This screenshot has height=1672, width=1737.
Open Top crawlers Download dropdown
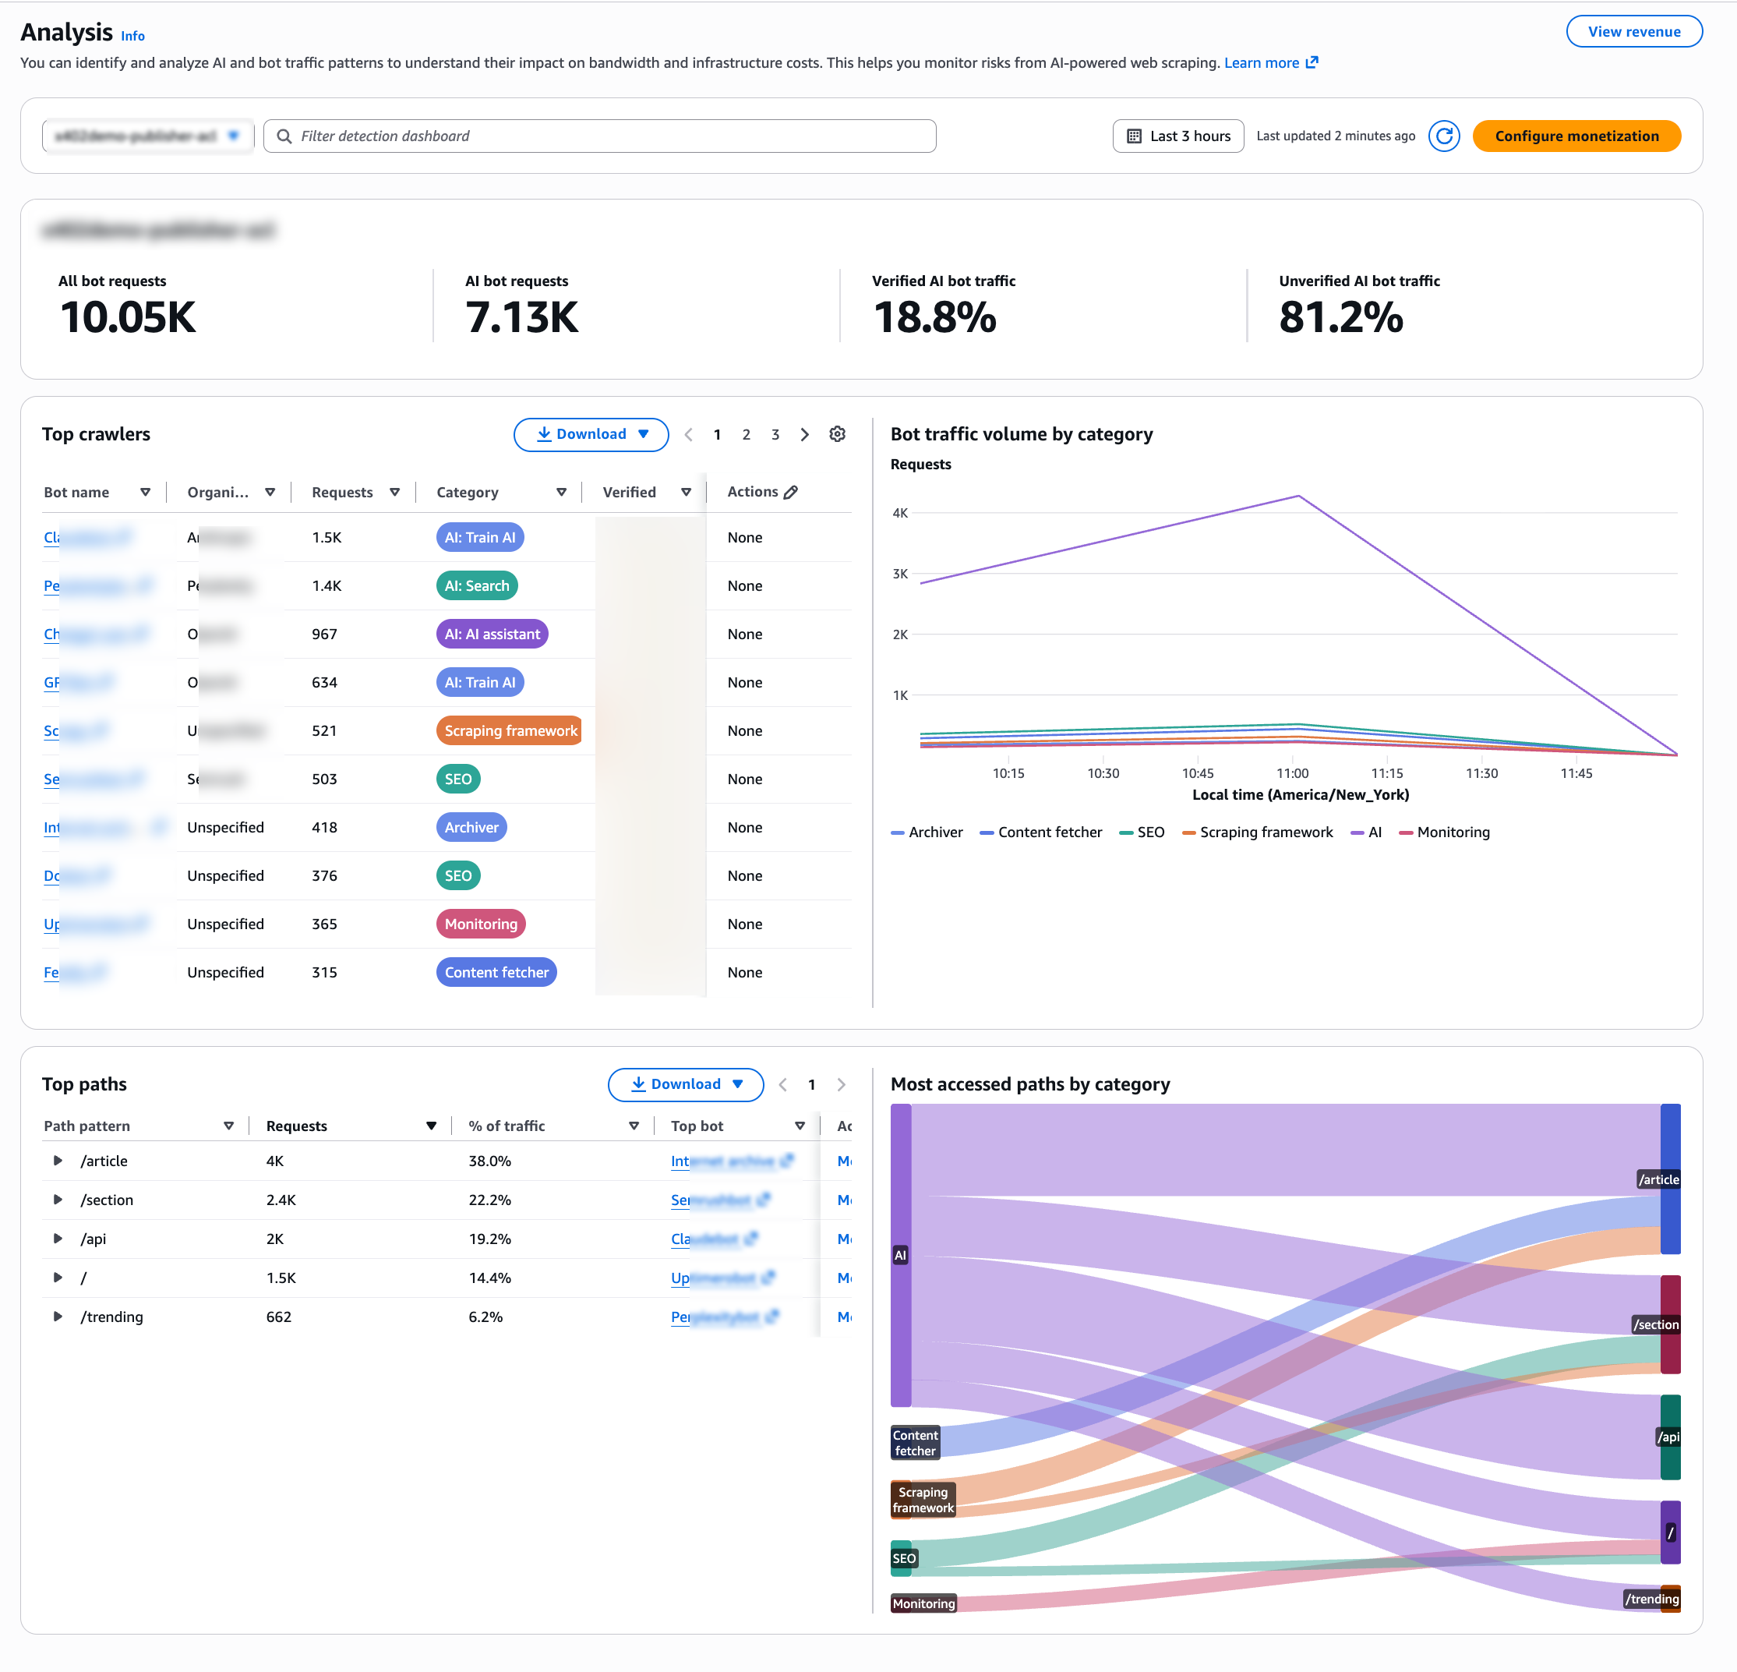click(591, 434)
